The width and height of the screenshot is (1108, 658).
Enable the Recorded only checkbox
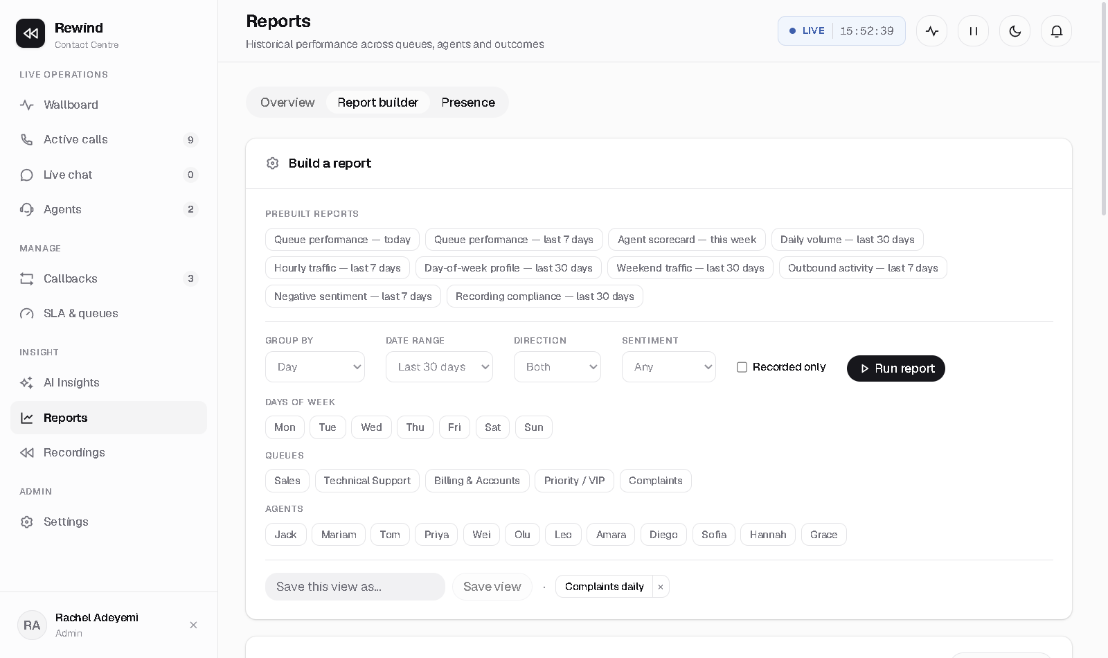coord(742,367)
